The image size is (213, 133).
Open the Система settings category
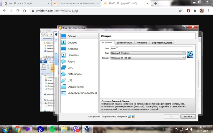tap(79, 43)
